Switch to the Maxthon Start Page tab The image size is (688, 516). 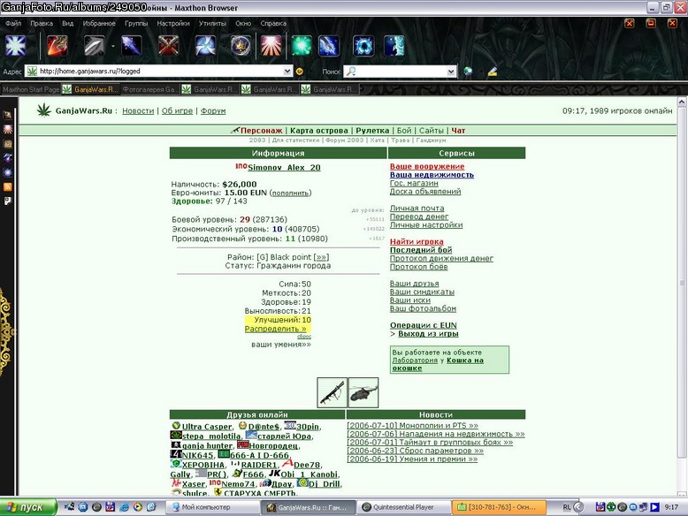tap(31, 89)
